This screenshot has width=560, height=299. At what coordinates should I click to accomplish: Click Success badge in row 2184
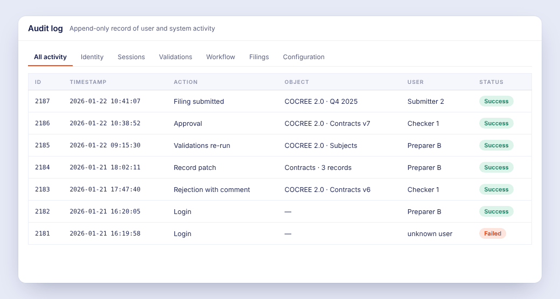pyautogui.click(x=496, y=167)
